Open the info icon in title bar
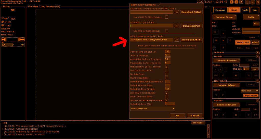The image size is (261, 139). [237, 2]
